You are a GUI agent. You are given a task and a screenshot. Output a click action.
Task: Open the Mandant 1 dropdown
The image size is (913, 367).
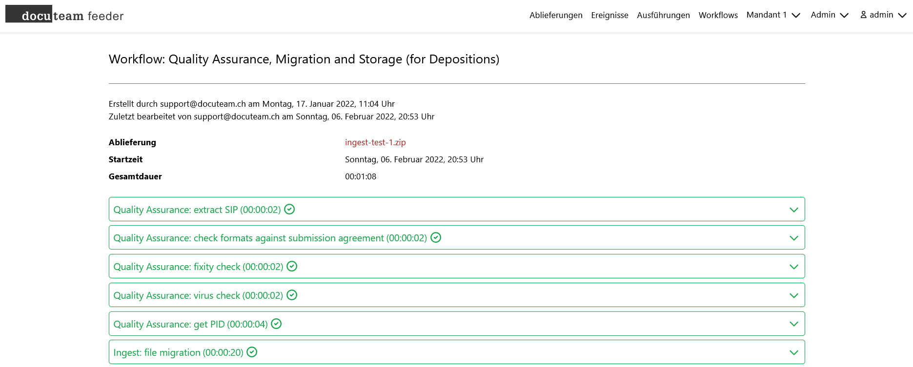pyautogui.click(x=773, y=15)
